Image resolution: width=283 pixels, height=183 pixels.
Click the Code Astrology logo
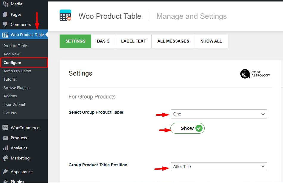point(255,74)
